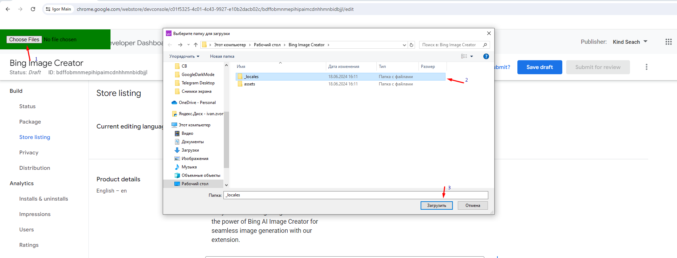
Task: Open the Google apps grid icon
Action: 668,42
